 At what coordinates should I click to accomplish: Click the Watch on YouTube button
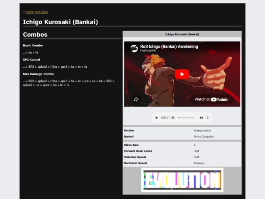[x=212, y=99]
